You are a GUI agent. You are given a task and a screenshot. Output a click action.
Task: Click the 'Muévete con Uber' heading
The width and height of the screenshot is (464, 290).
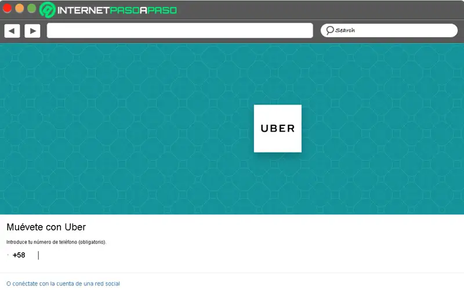[46, 227]
